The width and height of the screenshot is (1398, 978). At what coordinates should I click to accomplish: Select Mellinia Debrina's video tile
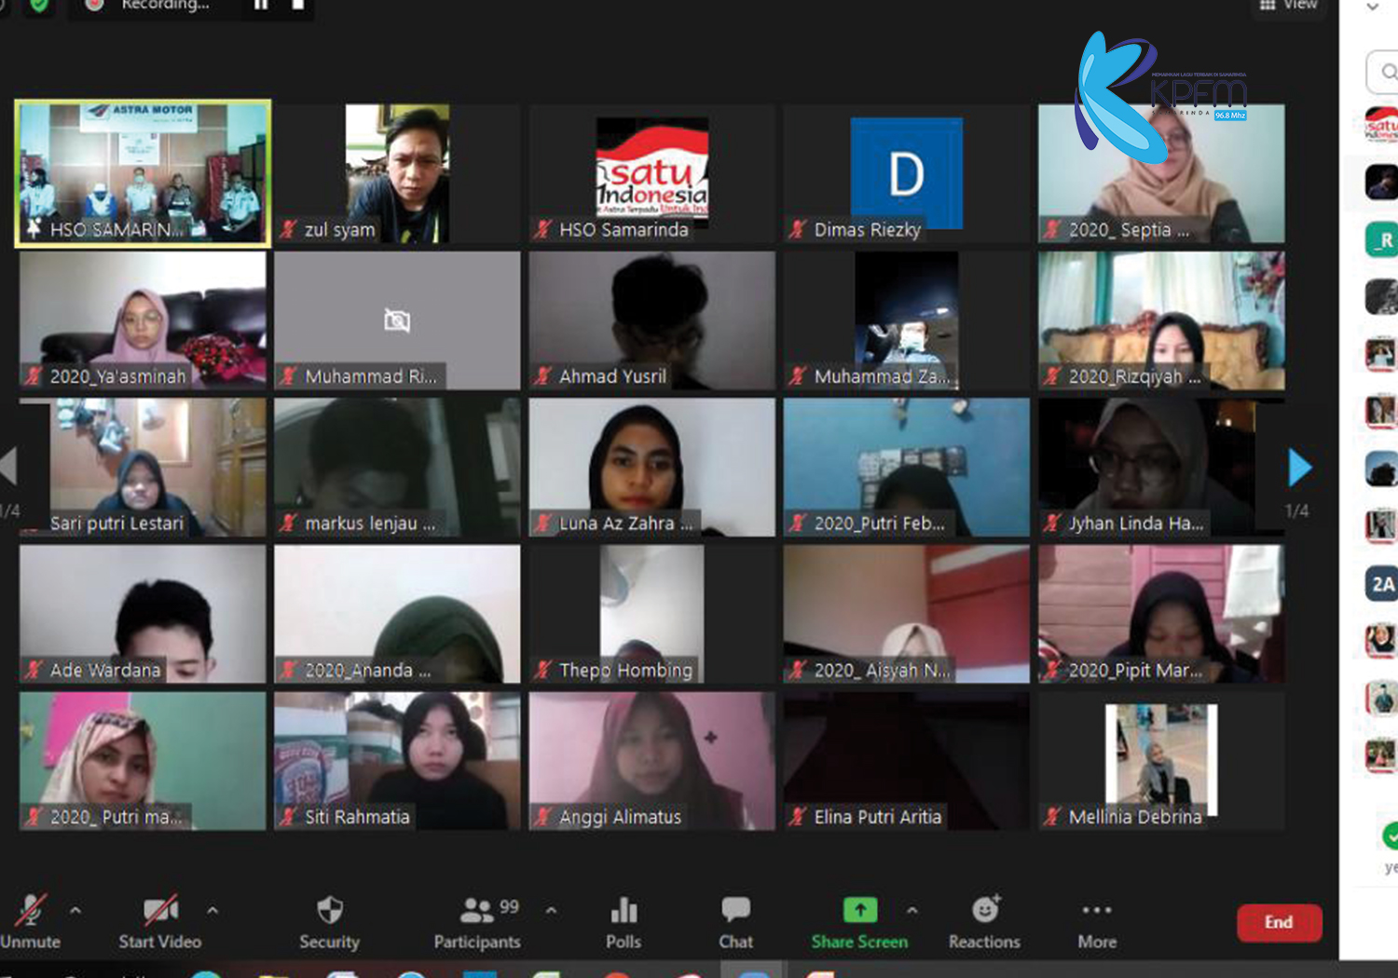coord(1161,761)
